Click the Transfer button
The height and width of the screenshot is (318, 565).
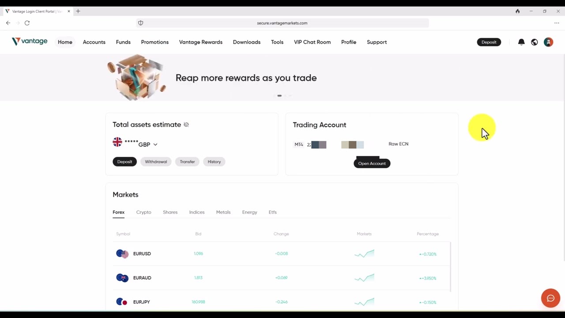187,162
